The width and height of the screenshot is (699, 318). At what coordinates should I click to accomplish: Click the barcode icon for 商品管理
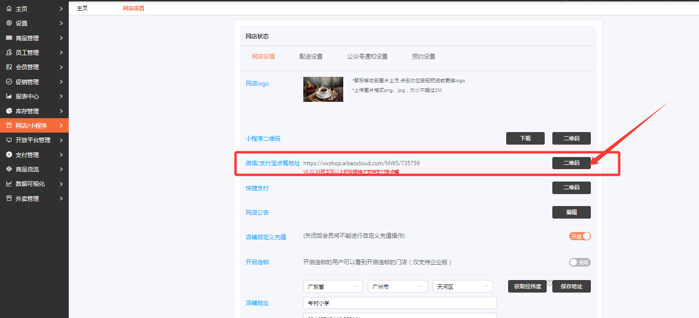click(9, 38)
